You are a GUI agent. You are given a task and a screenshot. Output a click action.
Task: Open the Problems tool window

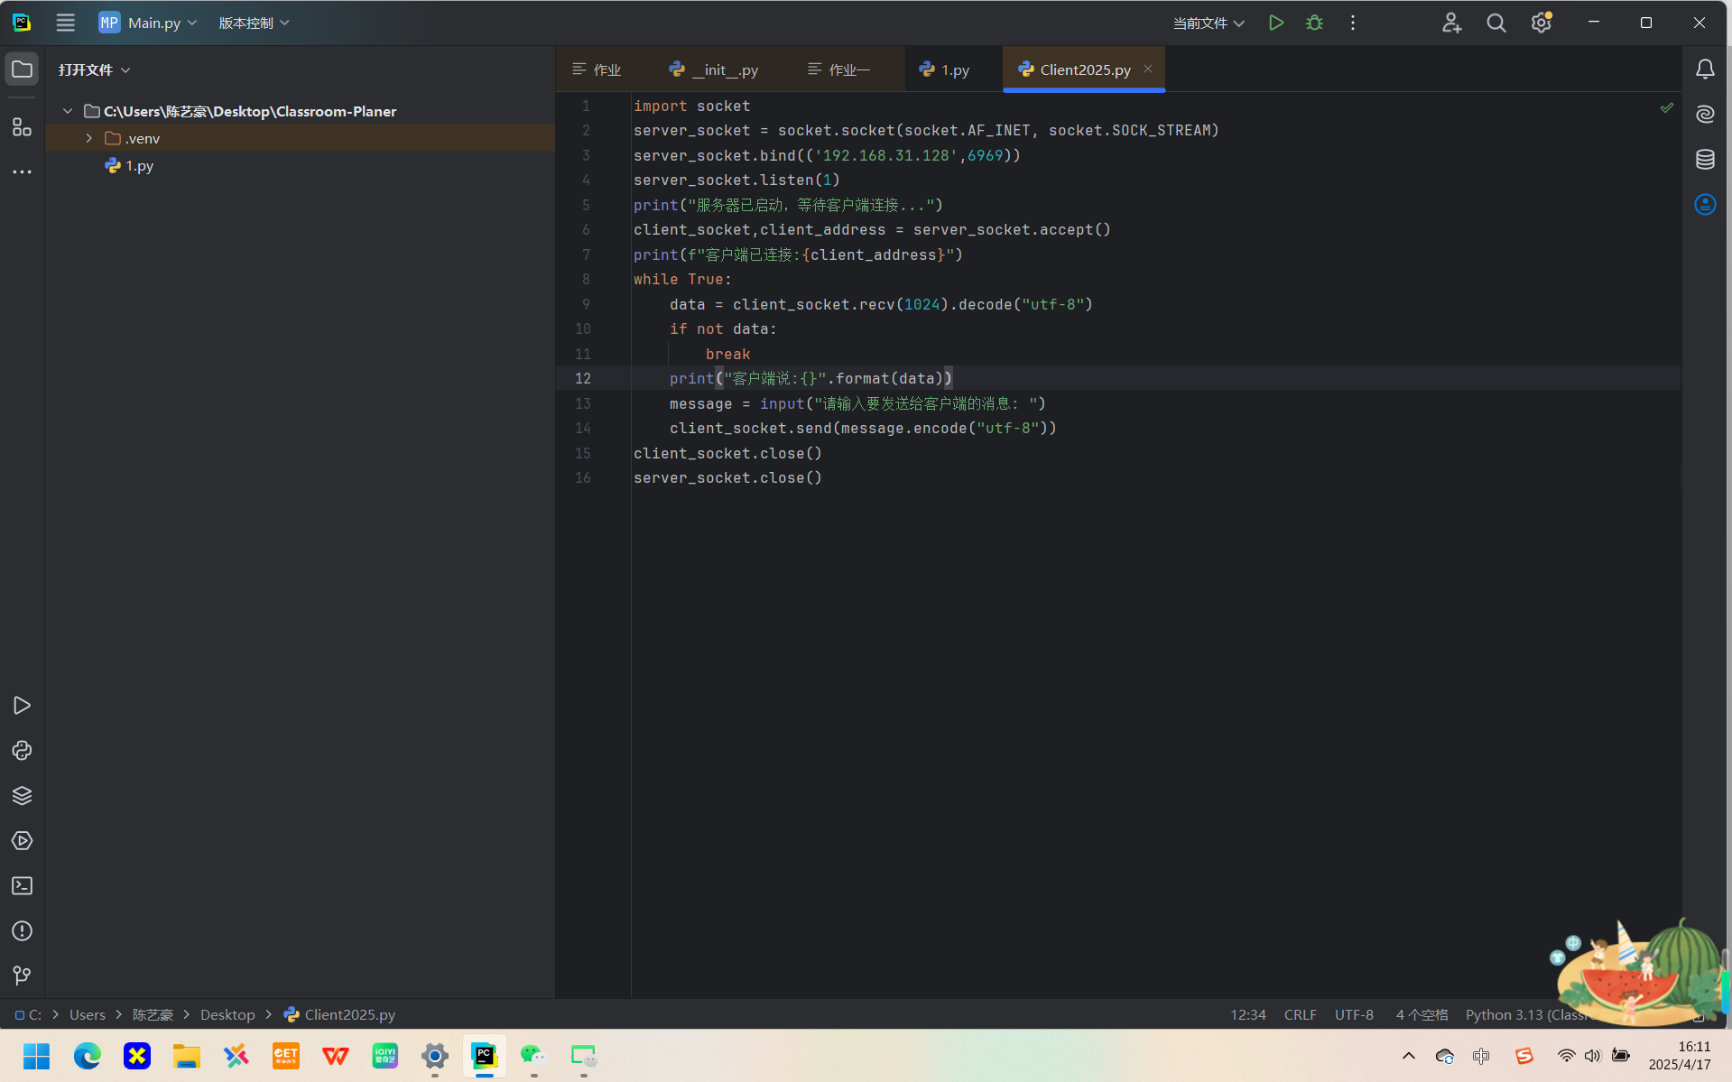tap(22, 930)
